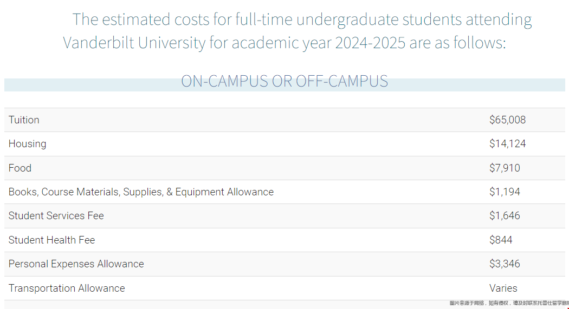
Task: Click the $14,124 housing cost
Action: point(507,144)
